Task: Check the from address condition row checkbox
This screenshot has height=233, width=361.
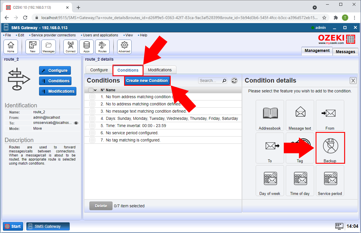Action: (92, 97)
